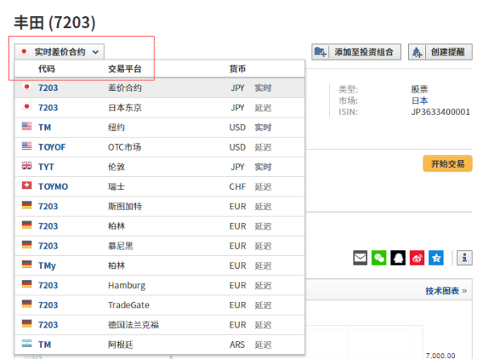
Task: Click the 代码 column header
Action: (47, 68)
